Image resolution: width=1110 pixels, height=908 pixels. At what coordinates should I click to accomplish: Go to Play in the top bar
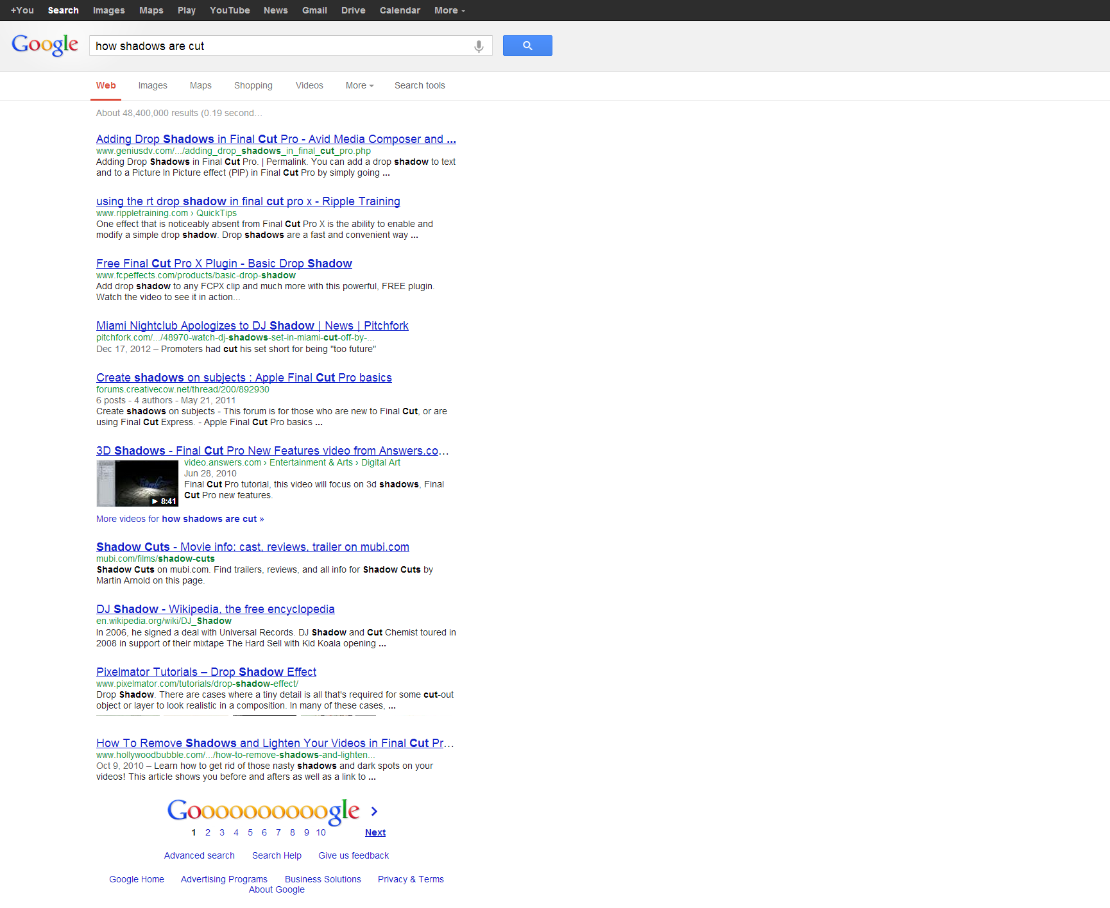click(187, 10)
